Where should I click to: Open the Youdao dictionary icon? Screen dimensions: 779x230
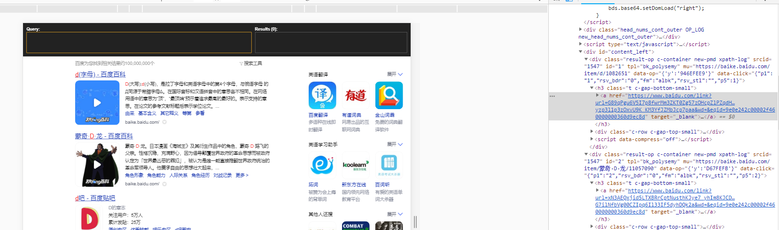click(x=356, y=95)
